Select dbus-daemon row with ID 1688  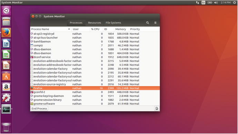point(95,49)
